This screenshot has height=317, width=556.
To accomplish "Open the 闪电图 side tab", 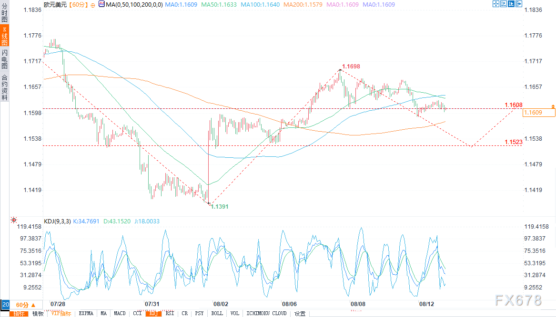I will pos(4,59).
